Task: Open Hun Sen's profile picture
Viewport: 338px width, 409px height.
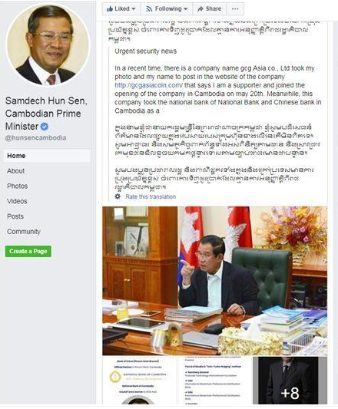Action: (48, 45)
